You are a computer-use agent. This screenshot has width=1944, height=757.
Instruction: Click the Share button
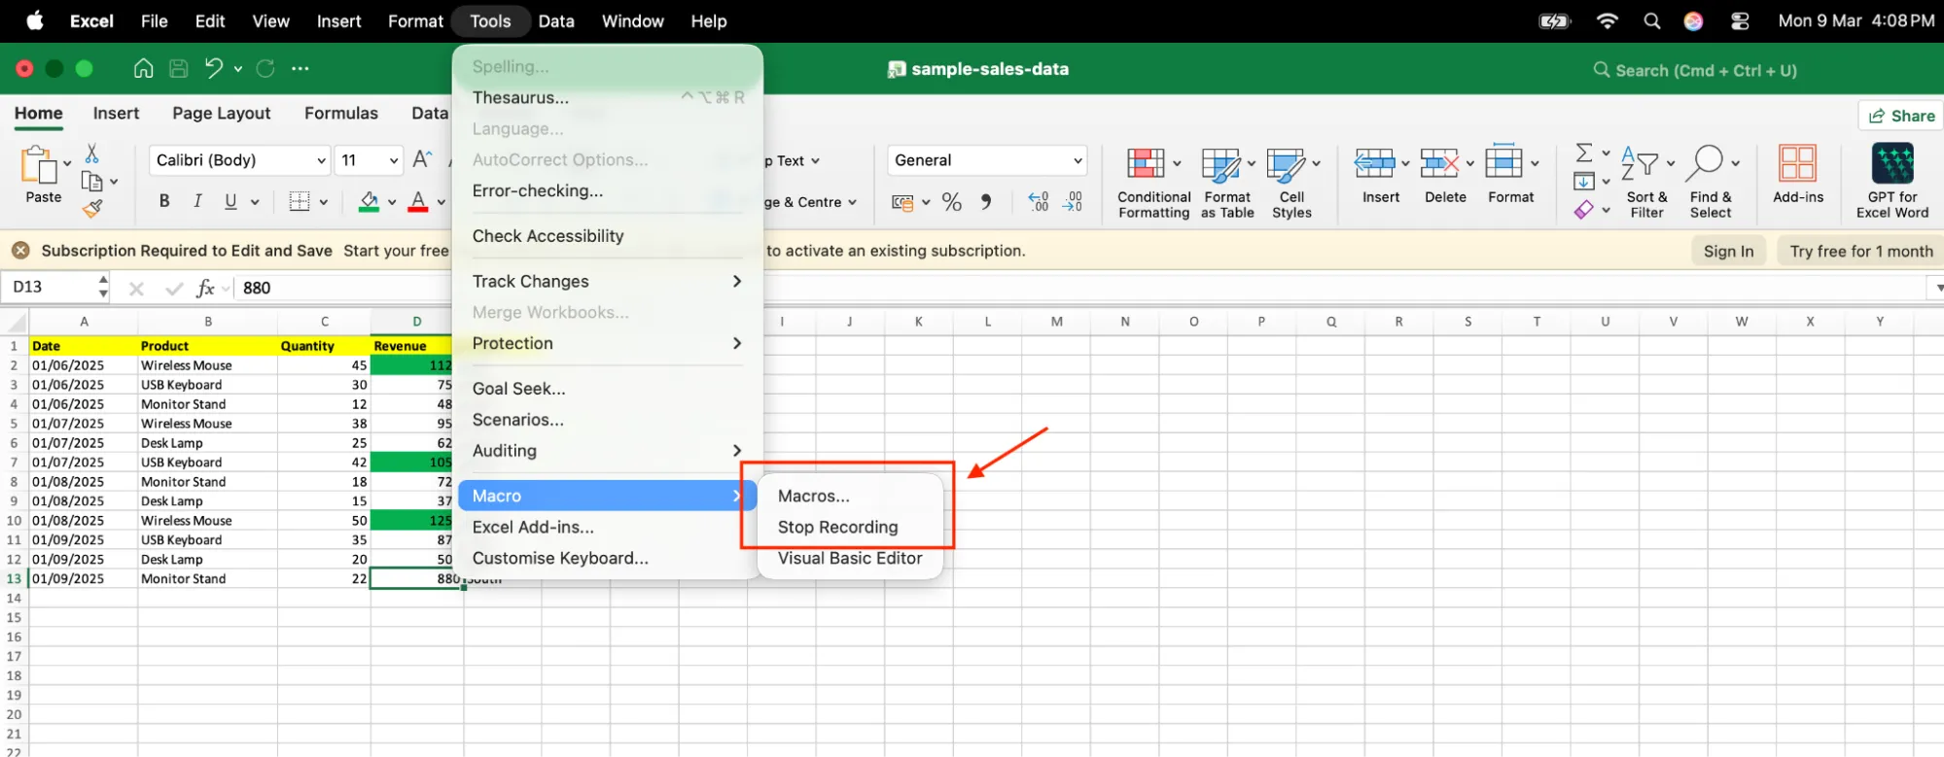click(x=1901, y=116)
